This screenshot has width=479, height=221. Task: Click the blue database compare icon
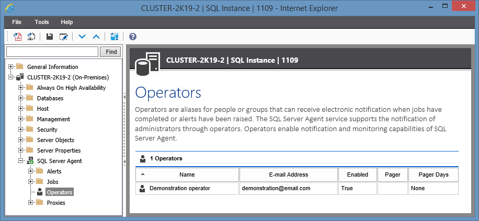115,37
